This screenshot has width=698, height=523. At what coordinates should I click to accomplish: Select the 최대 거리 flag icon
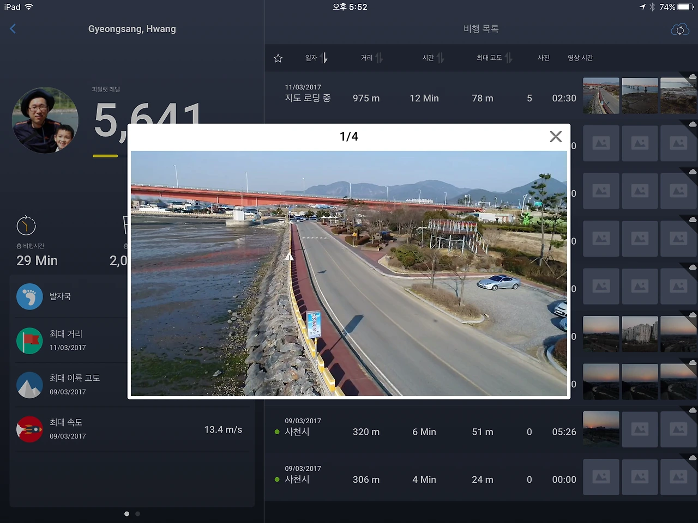29,340
